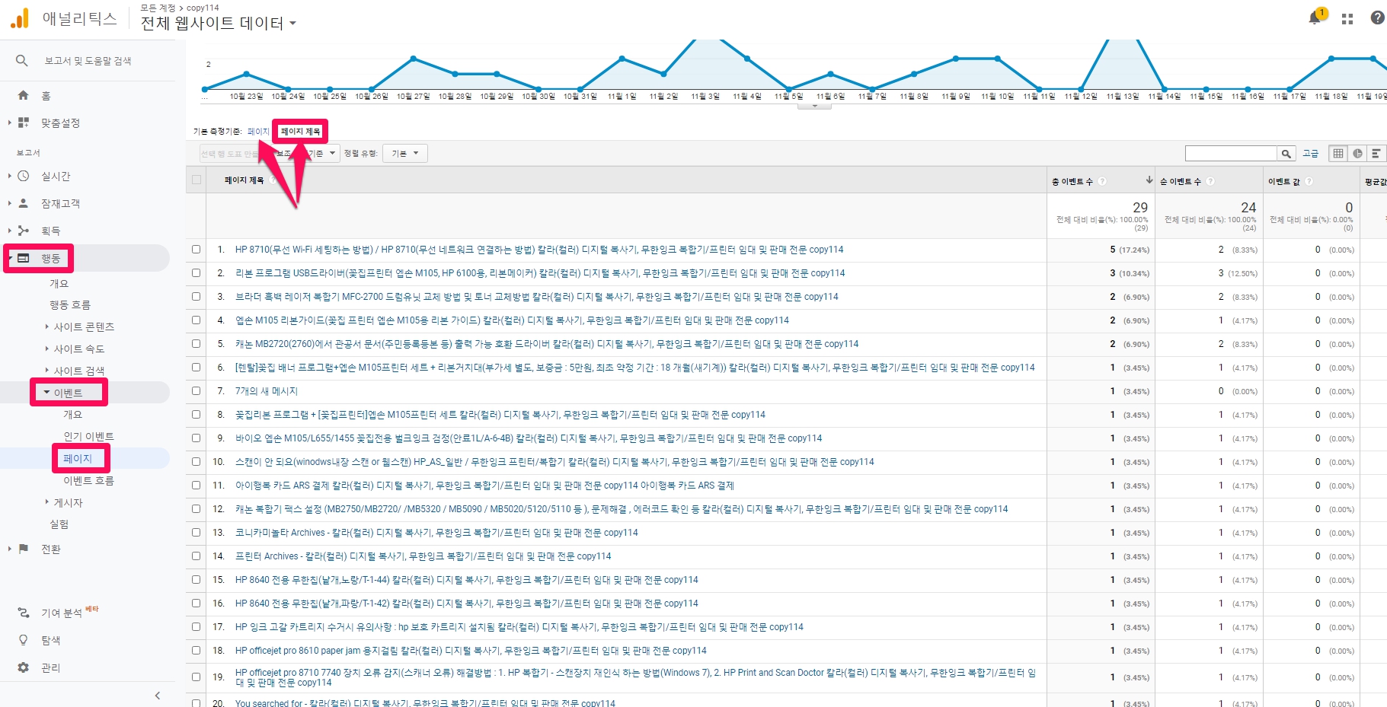Open 인기 이벤트 report in sidebar

pyautogui.click(x=88, y=436)
